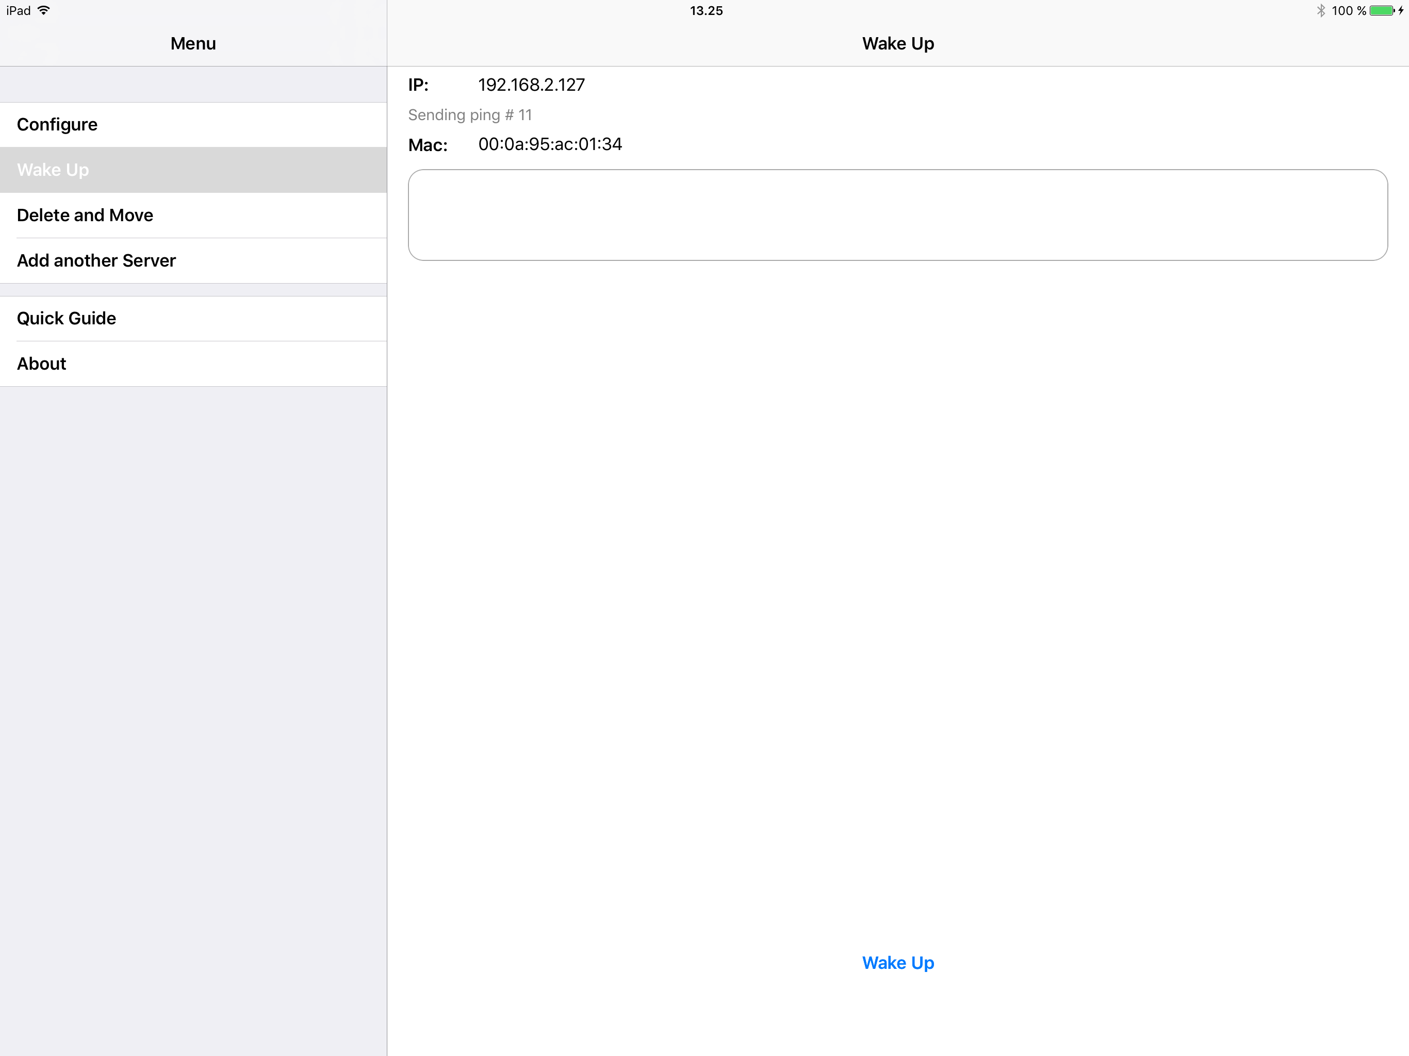
Task: Tap the charging bolt icon
Action: 1401,10
